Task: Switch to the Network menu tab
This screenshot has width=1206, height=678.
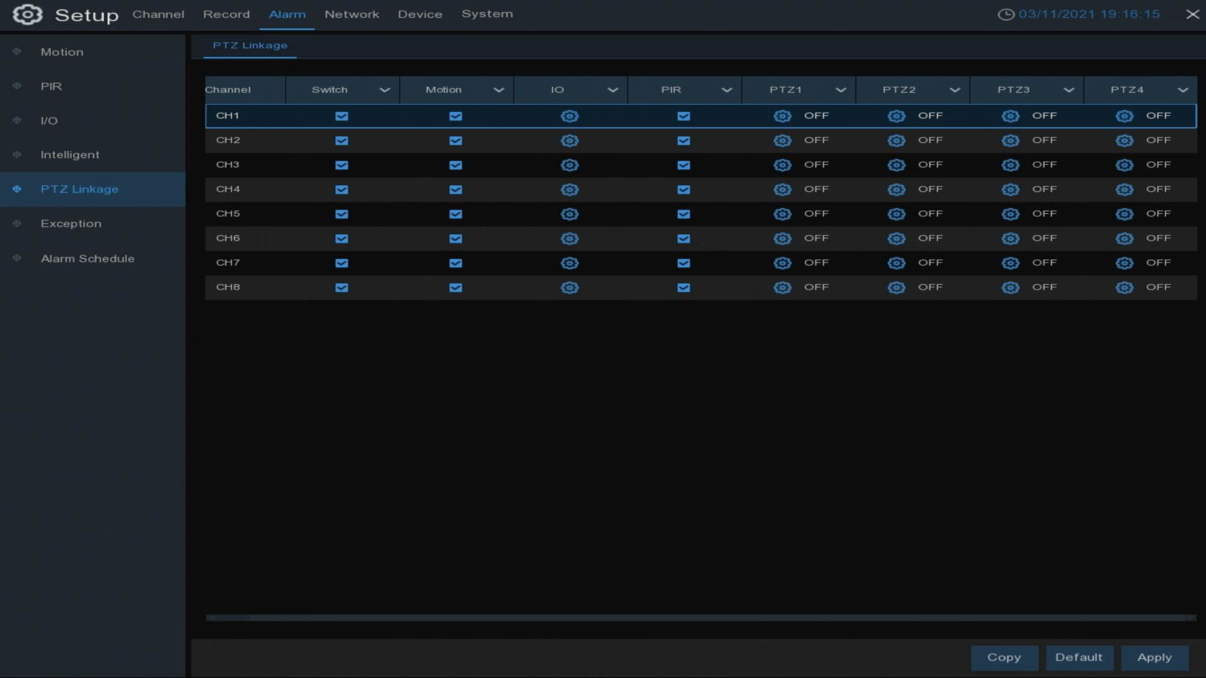Action: click(x=351, y=14)
